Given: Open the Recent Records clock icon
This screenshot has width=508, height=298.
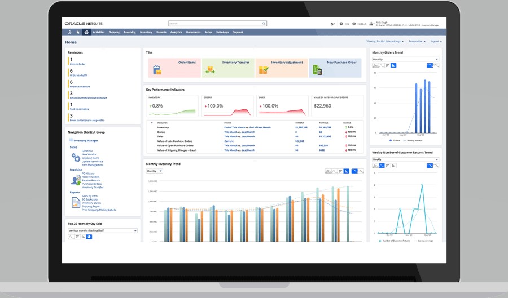Looking at the screenshot, I should point(69,32).
